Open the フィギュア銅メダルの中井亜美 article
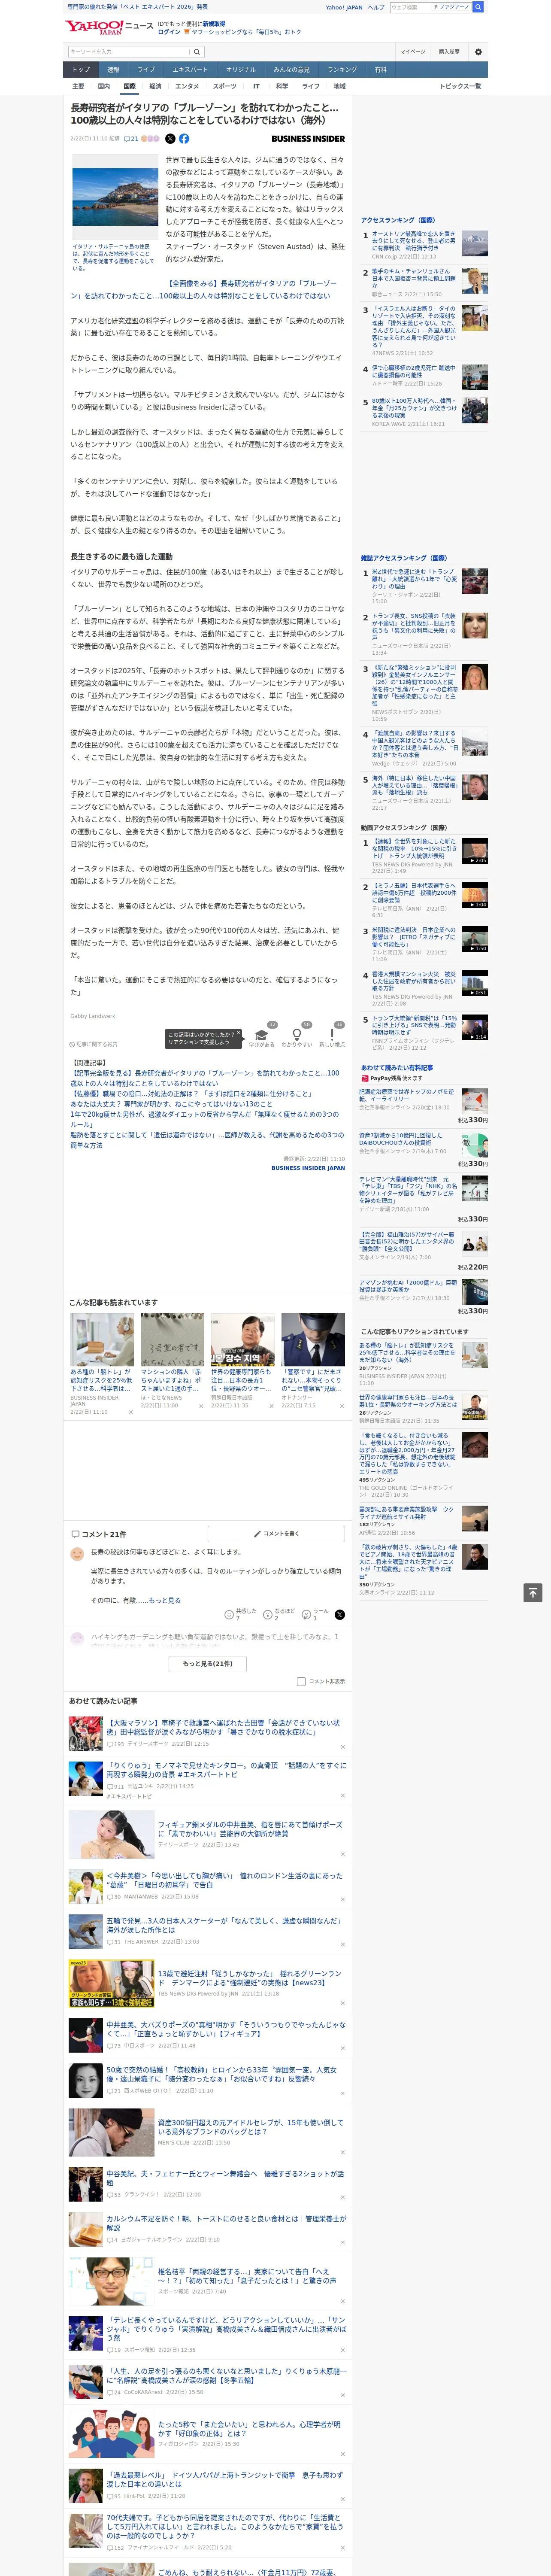551x2576 pixels. tap(251, 1829)
